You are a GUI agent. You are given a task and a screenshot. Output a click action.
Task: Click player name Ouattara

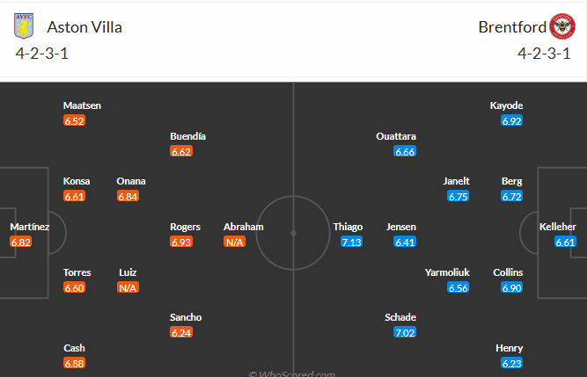click(396, 136)
